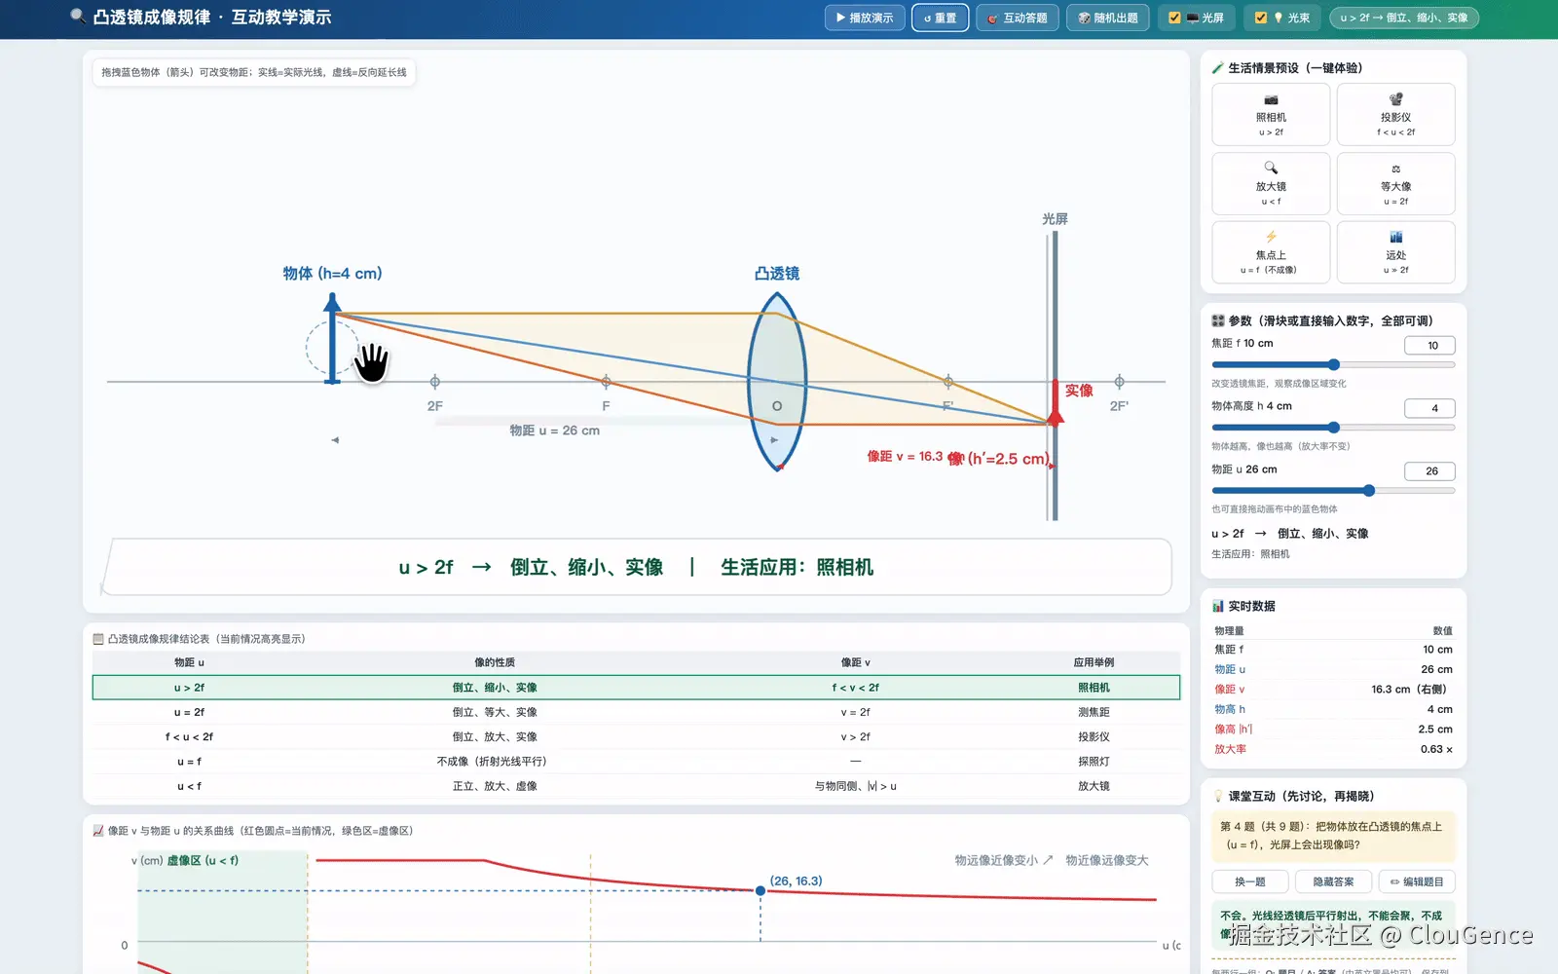Click the 像的性质 column header
1558x974 pixels.
pyautogui.click(x=495, y=662)
